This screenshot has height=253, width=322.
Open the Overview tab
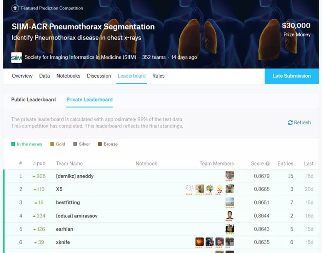pyautogui.click(x=22, y=76)
